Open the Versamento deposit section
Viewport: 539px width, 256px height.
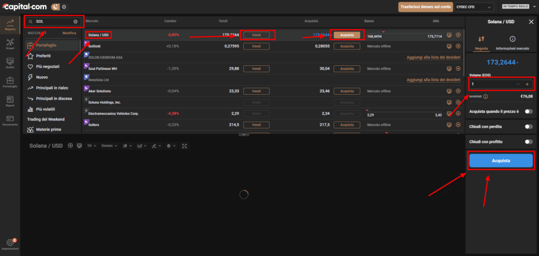[9, 121]
